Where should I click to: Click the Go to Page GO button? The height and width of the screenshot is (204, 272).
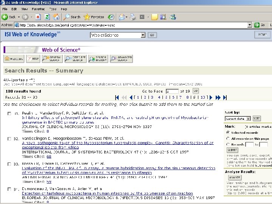point(196,91)
